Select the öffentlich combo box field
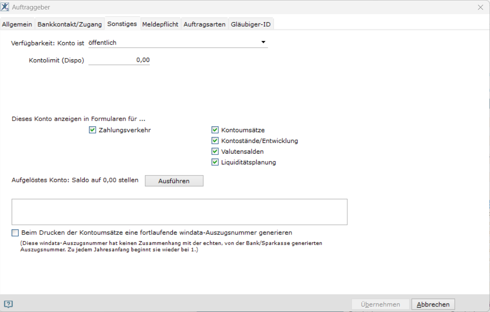Screen dimensions: 490x312 tap(178, 43)
